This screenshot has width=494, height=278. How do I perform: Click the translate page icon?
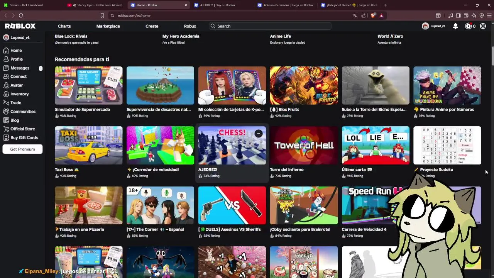355,15
